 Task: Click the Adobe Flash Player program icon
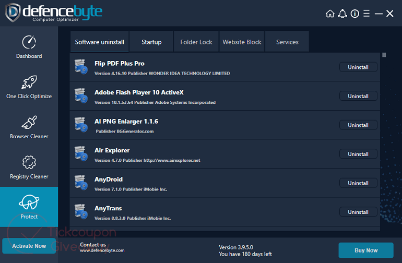coord(81,96)
